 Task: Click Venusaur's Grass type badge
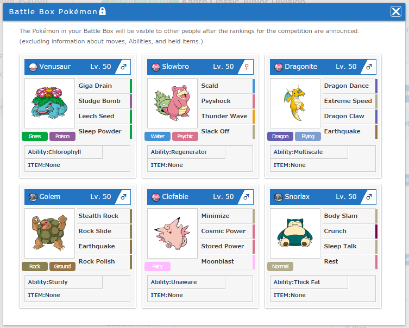tap(35, 136)
